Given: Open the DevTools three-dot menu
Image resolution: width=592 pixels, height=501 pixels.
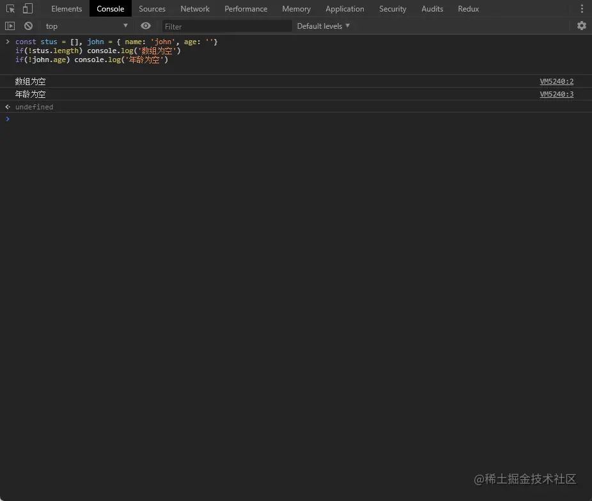Looking at the screenshot, I should (x=582, y=9).
